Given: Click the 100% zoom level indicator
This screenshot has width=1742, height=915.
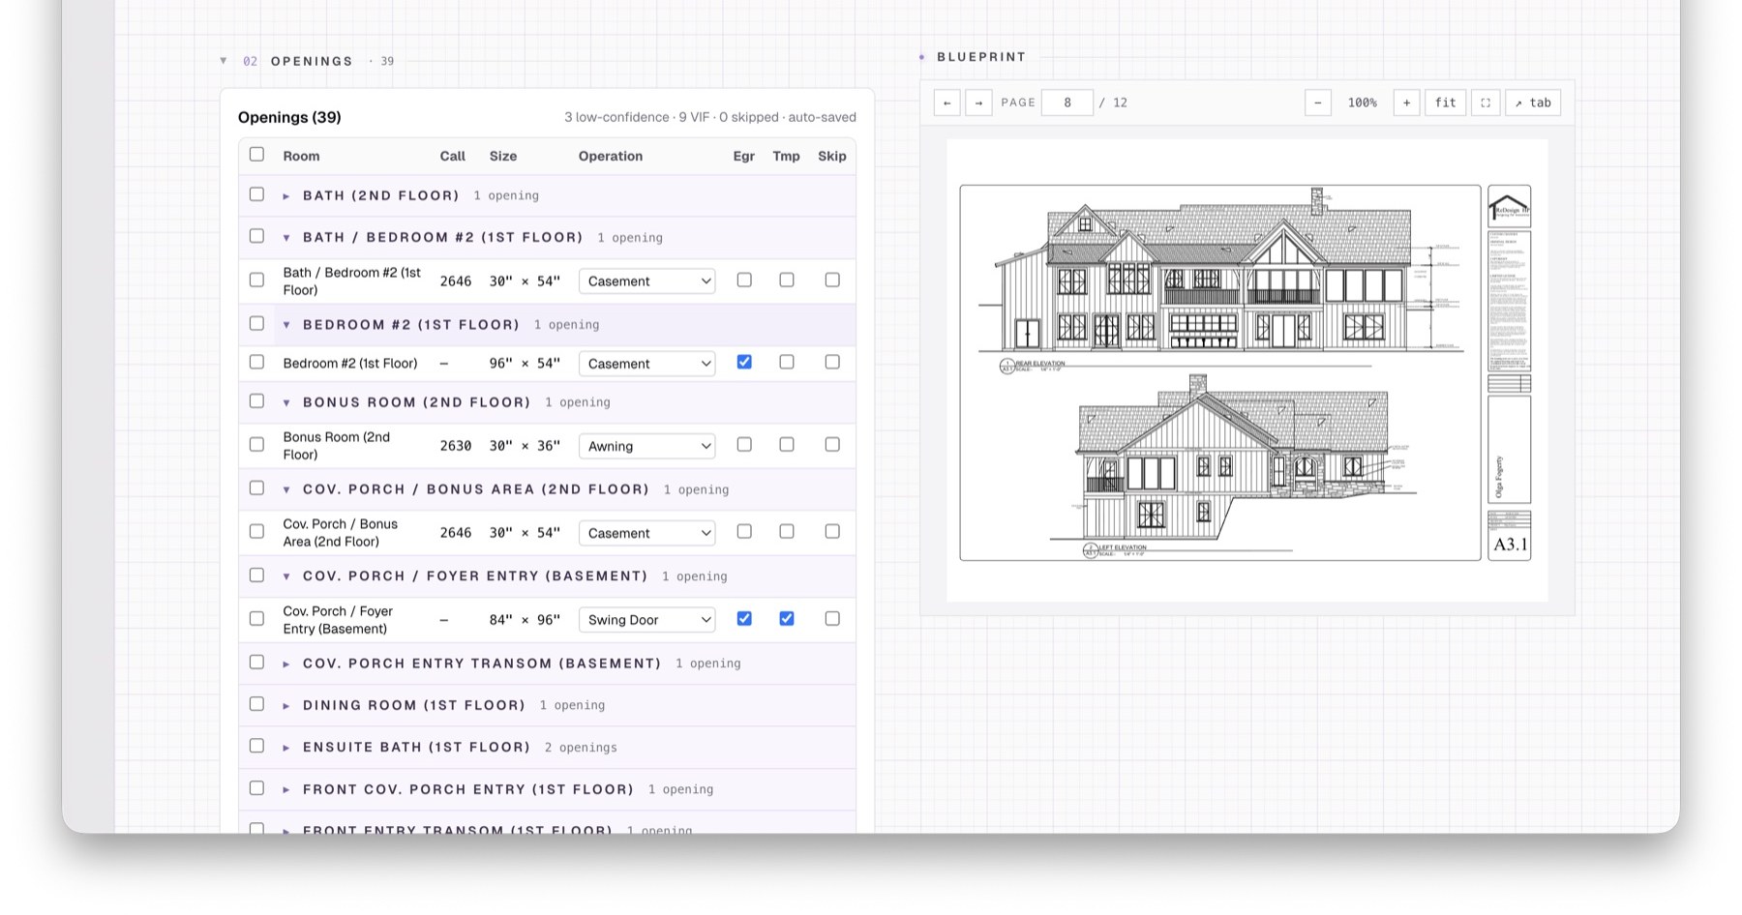Looking at the screenshot, I should click(x=1362, y=103).
